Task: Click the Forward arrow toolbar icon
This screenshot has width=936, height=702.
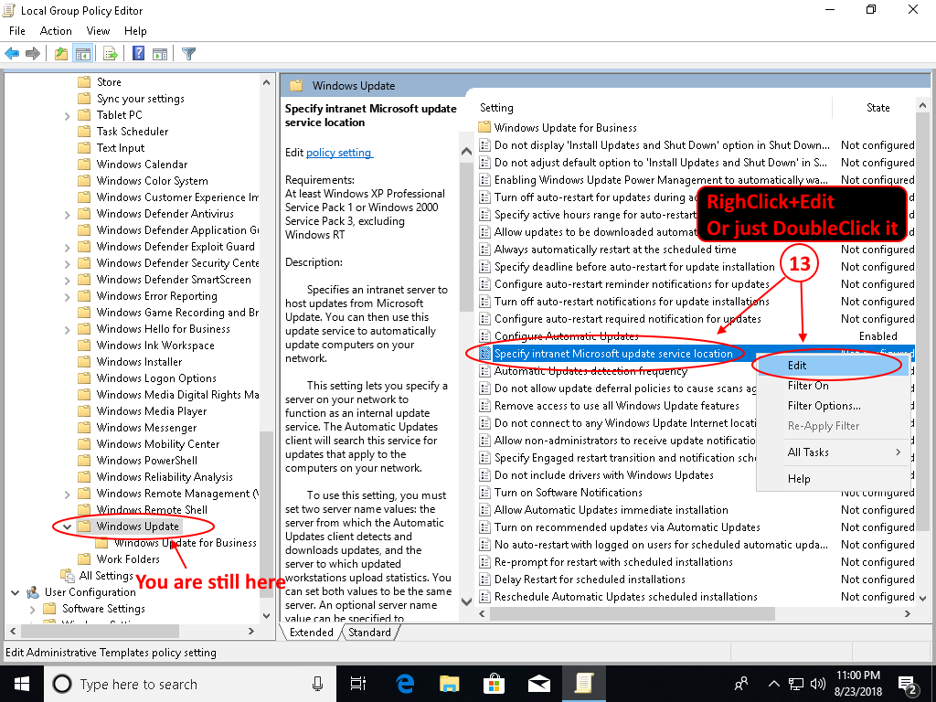Action: [x=33, y=54]
